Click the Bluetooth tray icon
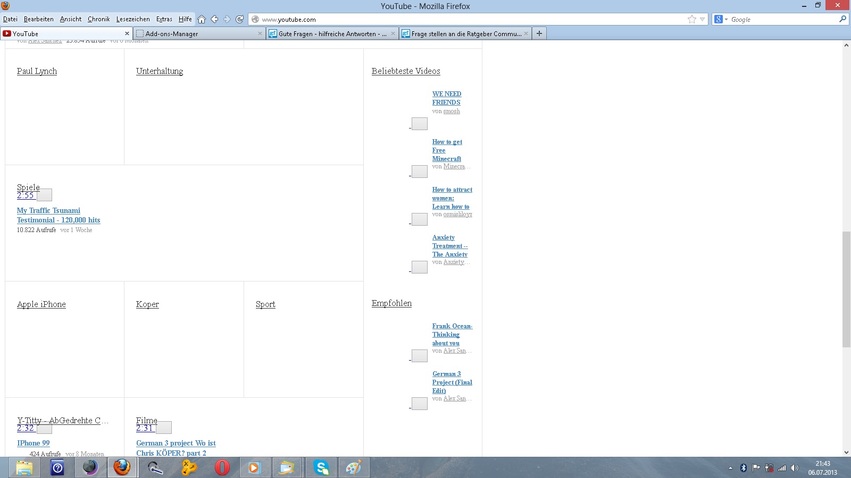Image resolution: width=851 pixels, height=478 pixels. [x=744, y=468]
